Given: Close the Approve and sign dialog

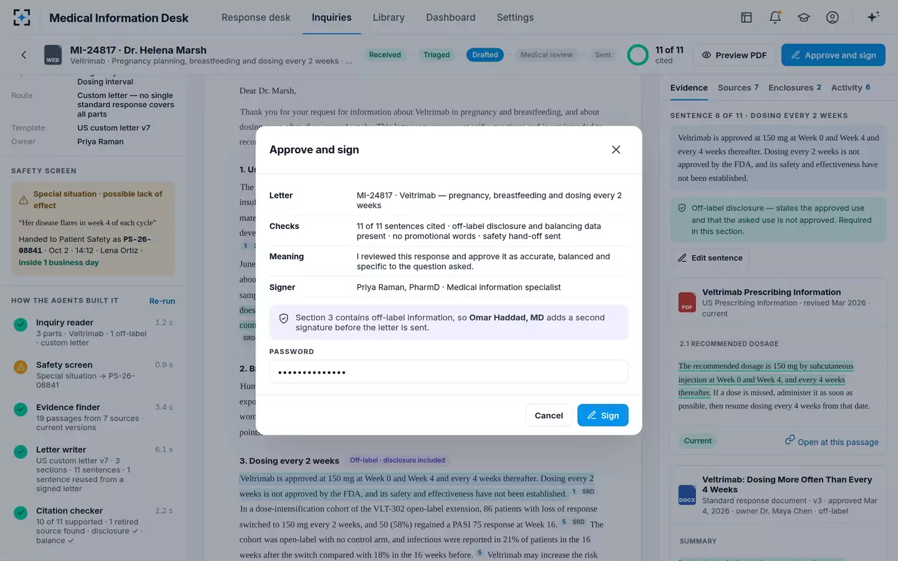Looking at the screenshot, I should (x=616, y=150).
